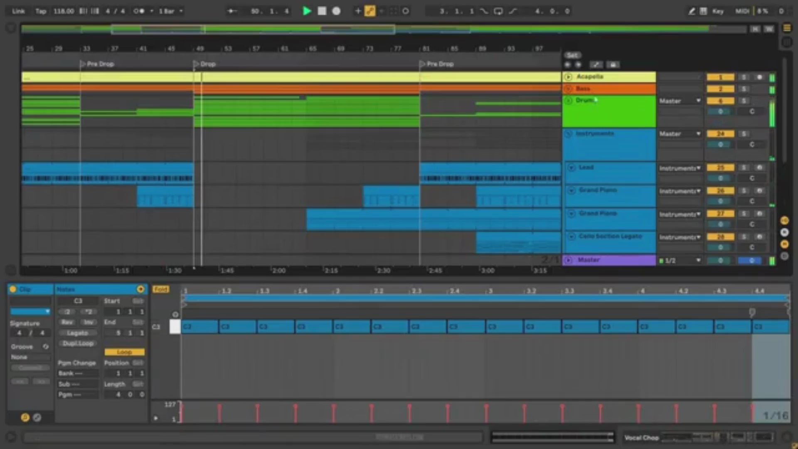798x449 pixels.
Task: Click the Inv button in Notes box
Action: (x=89, y=322)
